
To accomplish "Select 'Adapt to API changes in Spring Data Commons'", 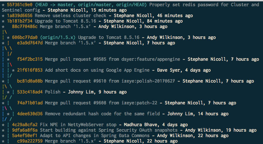I will [95, 136].
